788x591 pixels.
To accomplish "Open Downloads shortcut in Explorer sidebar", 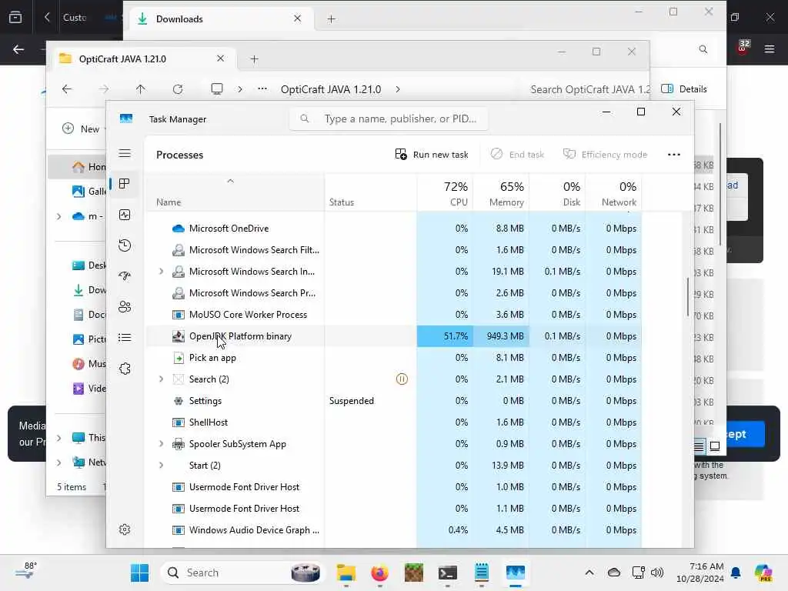I will pos(88,290).
